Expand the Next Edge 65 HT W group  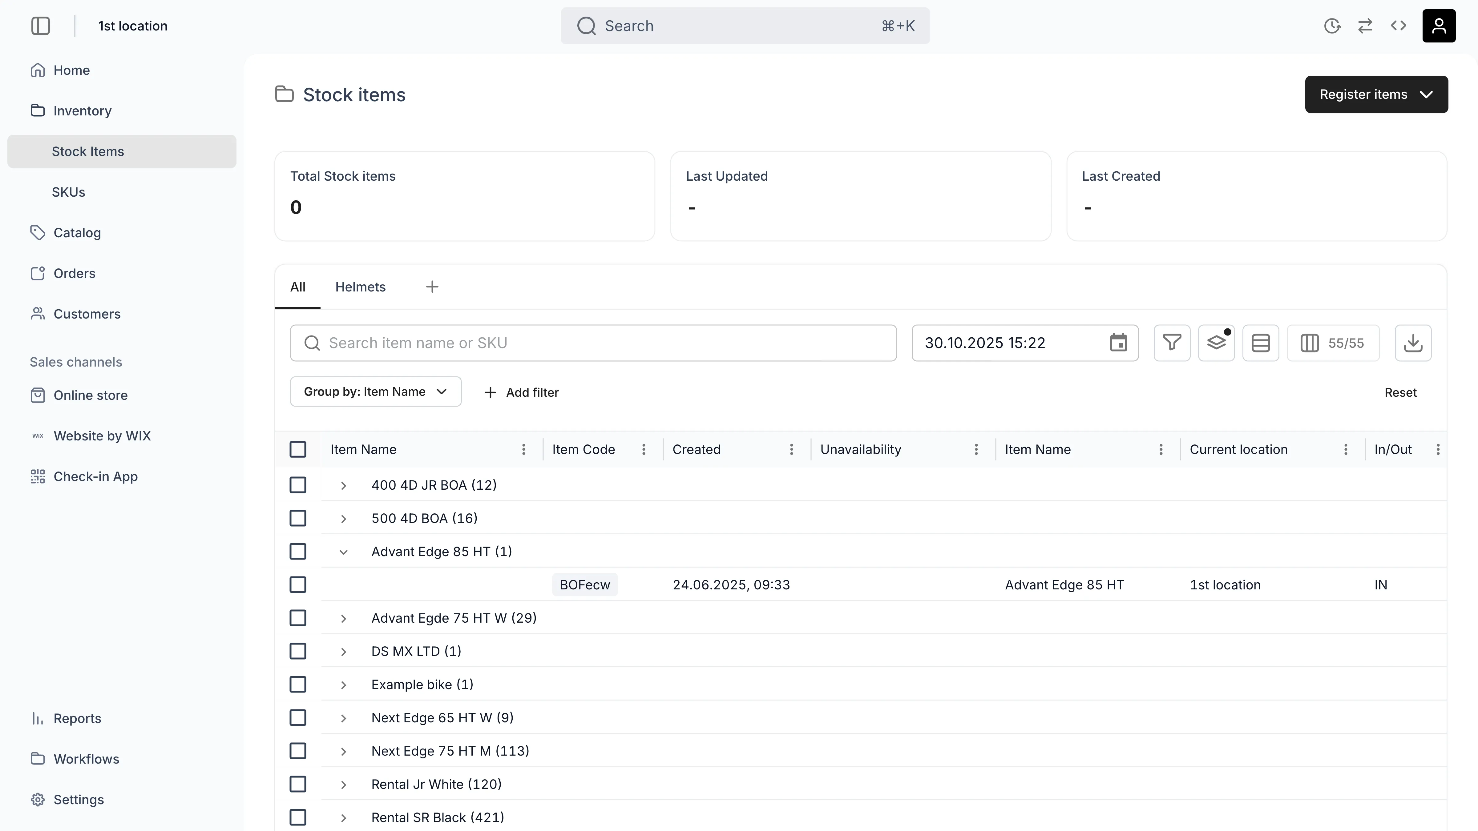pyautogui.click(x=344, y=719)
